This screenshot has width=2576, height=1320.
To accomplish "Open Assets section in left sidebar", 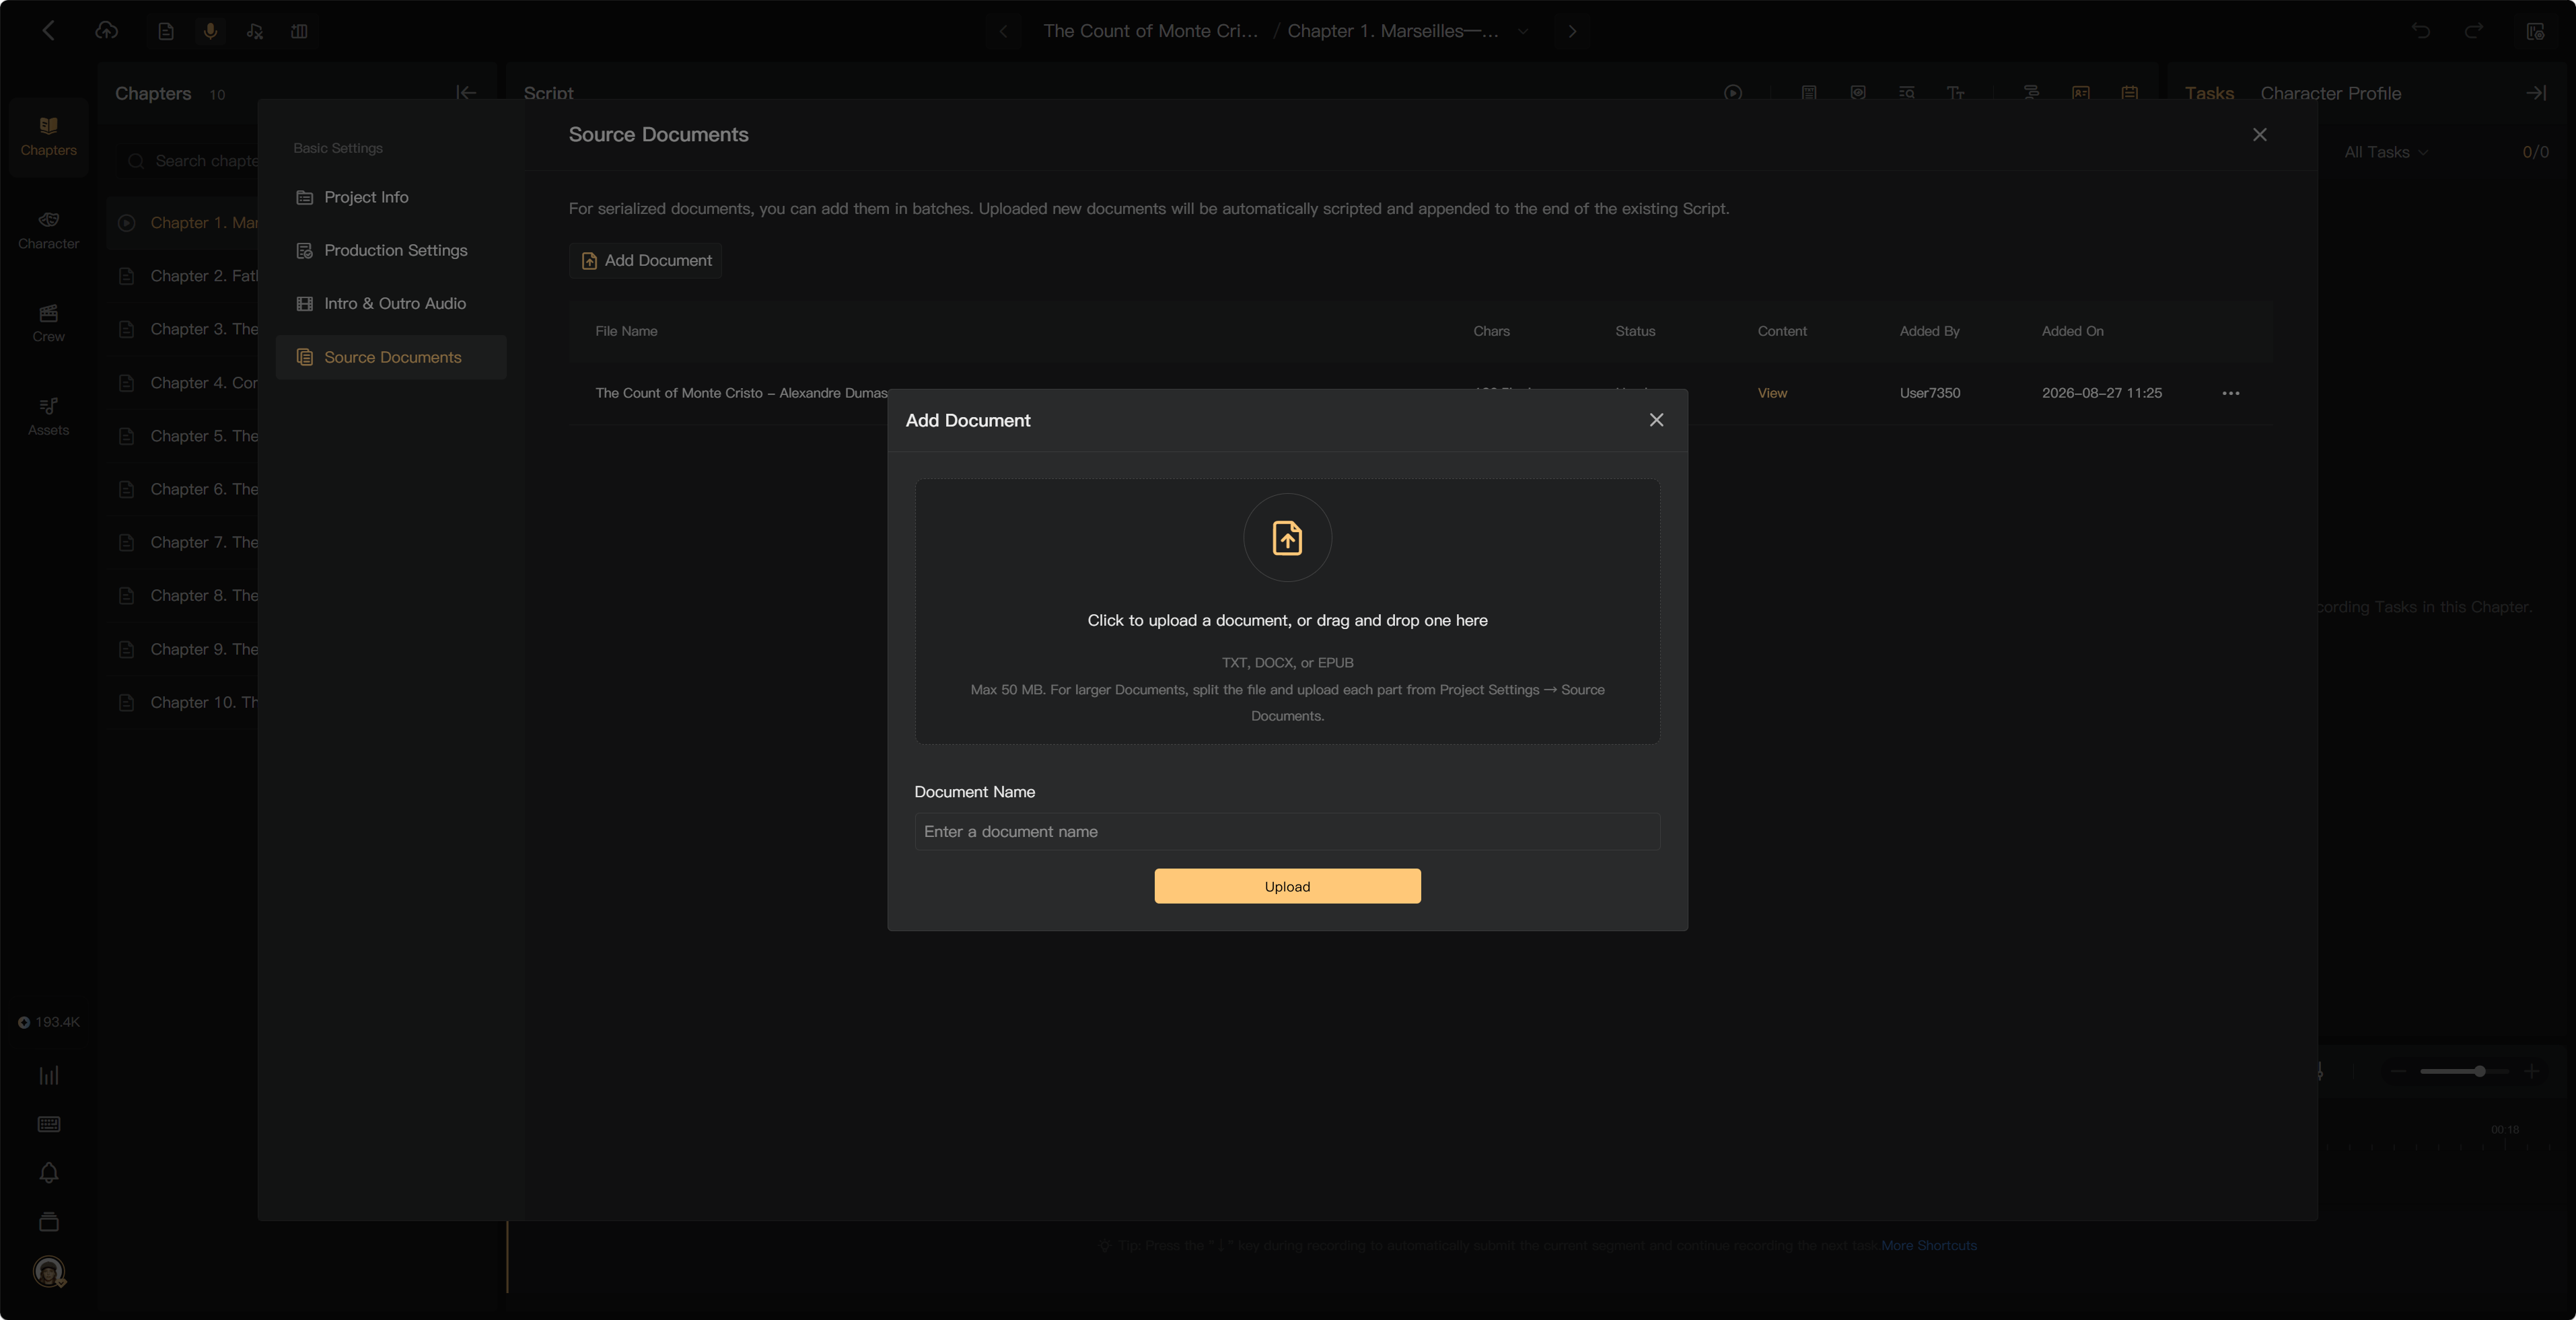I will (x=48, y=417).
